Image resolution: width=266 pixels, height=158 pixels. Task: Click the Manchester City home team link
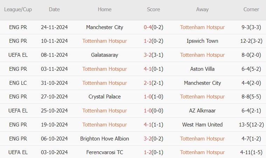pyautogui.click(x=104, y=27)
